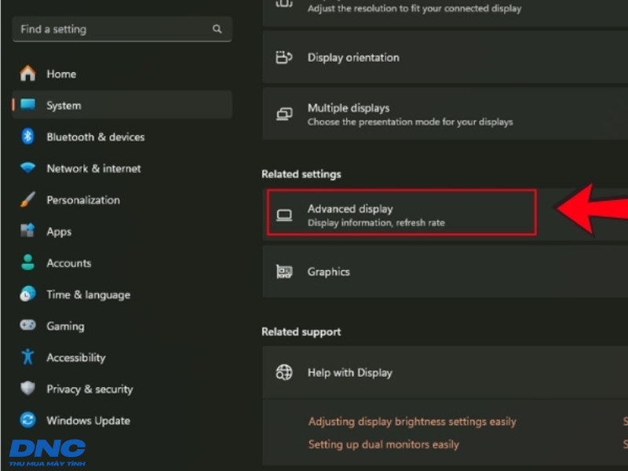Click the Time & language globe-clock icon
The height and width of the screenshot is (471, 628).
click(28, 294)
